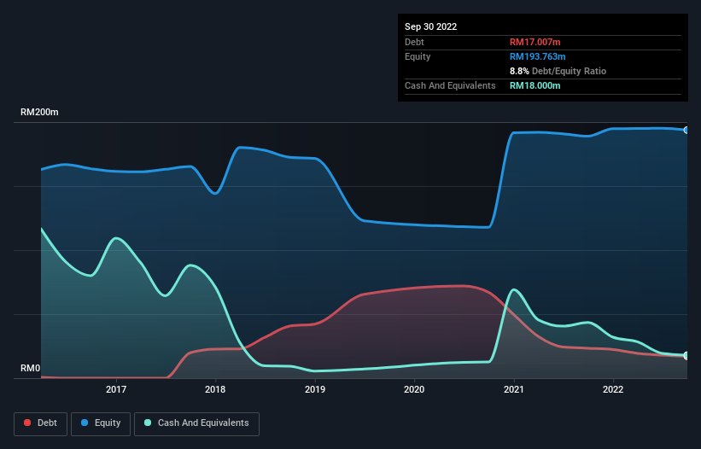Click the RM0 y-axis label
The width and height of the screenshot is (701, 449).
coord(31,368)
